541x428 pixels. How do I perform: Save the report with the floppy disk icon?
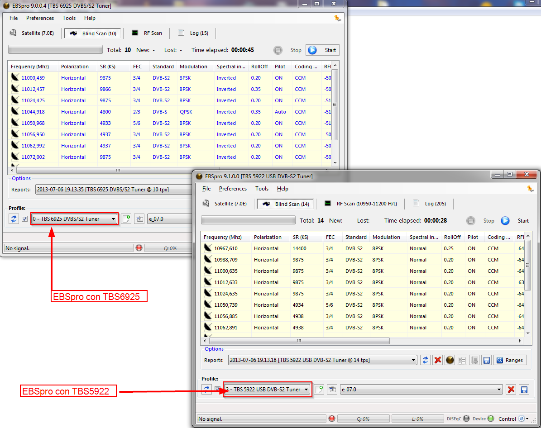(x=487, y=360)
